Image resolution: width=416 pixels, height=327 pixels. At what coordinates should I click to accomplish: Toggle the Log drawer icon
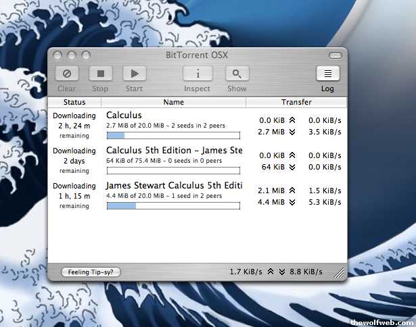coord(327,74)
